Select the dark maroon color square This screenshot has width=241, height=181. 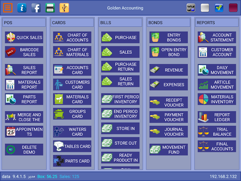[233, 8]
